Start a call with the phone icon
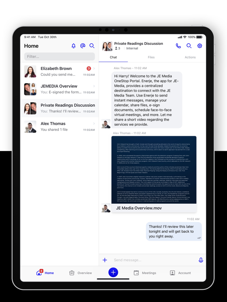 179,46
